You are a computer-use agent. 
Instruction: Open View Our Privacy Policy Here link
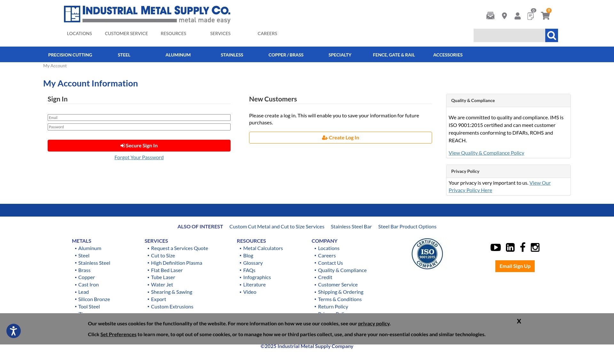[500, 187]
